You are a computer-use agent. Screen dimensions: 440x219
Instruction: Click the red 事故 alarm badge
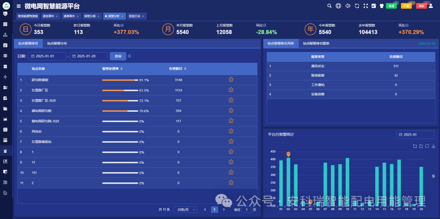pyautogui.click(x=421, y=6)
